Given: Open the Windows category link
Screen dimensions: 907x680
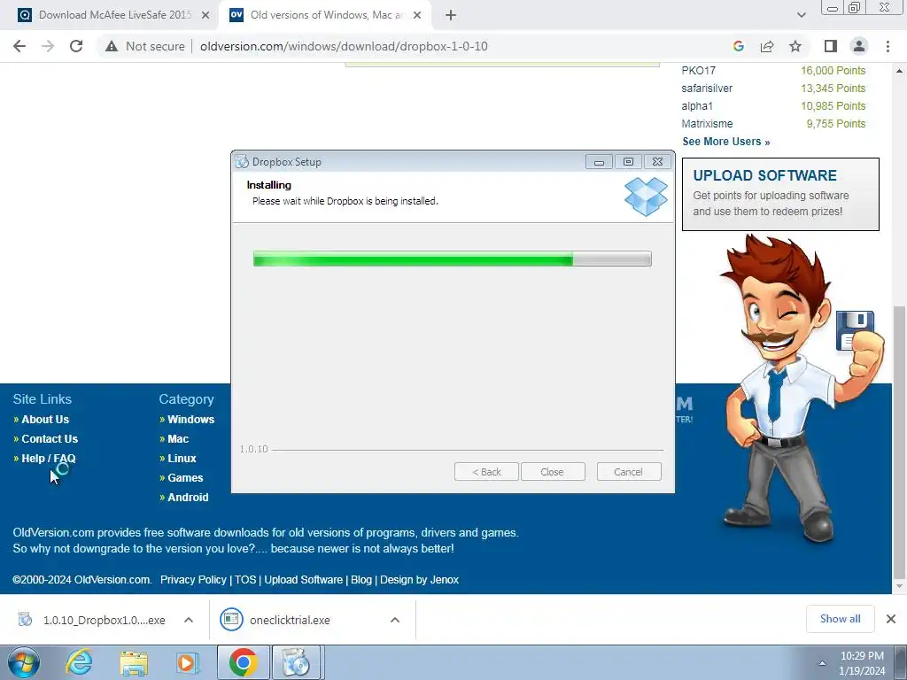Looking at the screenshot, I should (x=191, y=419).
